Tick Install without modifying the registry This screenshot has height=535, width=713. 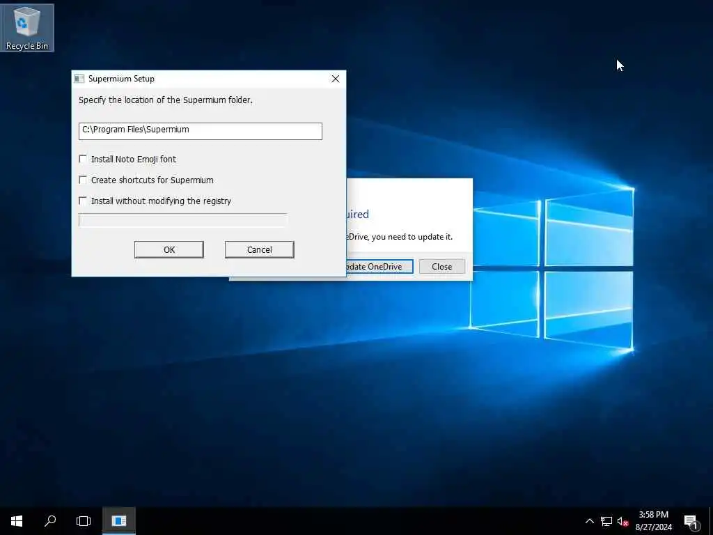tap(83, 201)
